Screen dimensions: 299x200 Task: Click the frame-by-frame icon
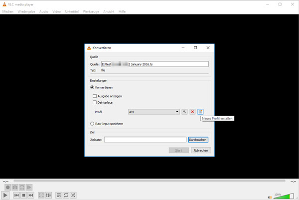[x=29, y=188]
